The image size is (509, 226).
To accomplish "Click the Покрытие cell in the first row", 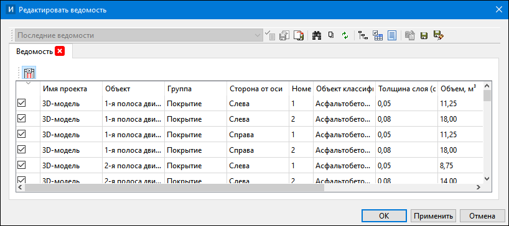I will (196, 104).
